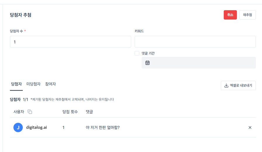Click the calendar icon in date field

(148, 63)
